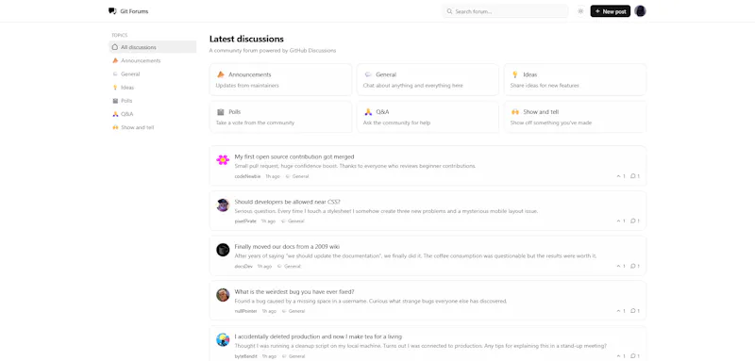Click the Show and tell category card
Screen dimensions: 755x361
(x=575, y=117)
